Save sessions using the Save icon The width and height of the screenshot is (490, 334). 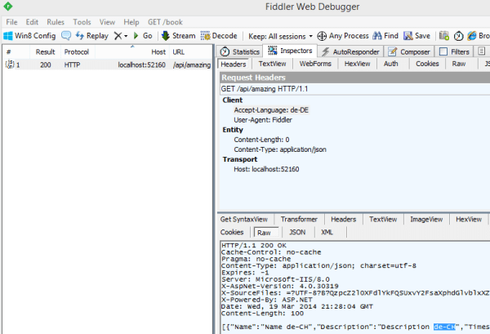(x=416, y=36)
